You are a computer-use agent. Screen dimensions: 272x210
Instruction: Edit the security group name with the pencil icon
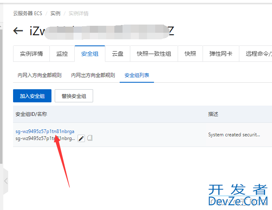[81, 138]
